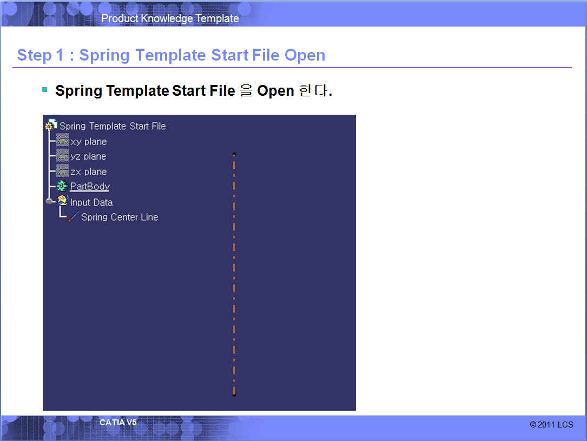
Task: Collapse the Input Data tree node
Action: tap(49, 201)
